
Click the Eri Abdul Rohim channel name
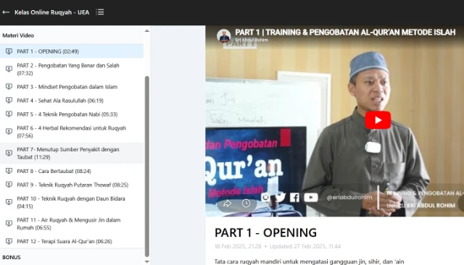[252, 40]
